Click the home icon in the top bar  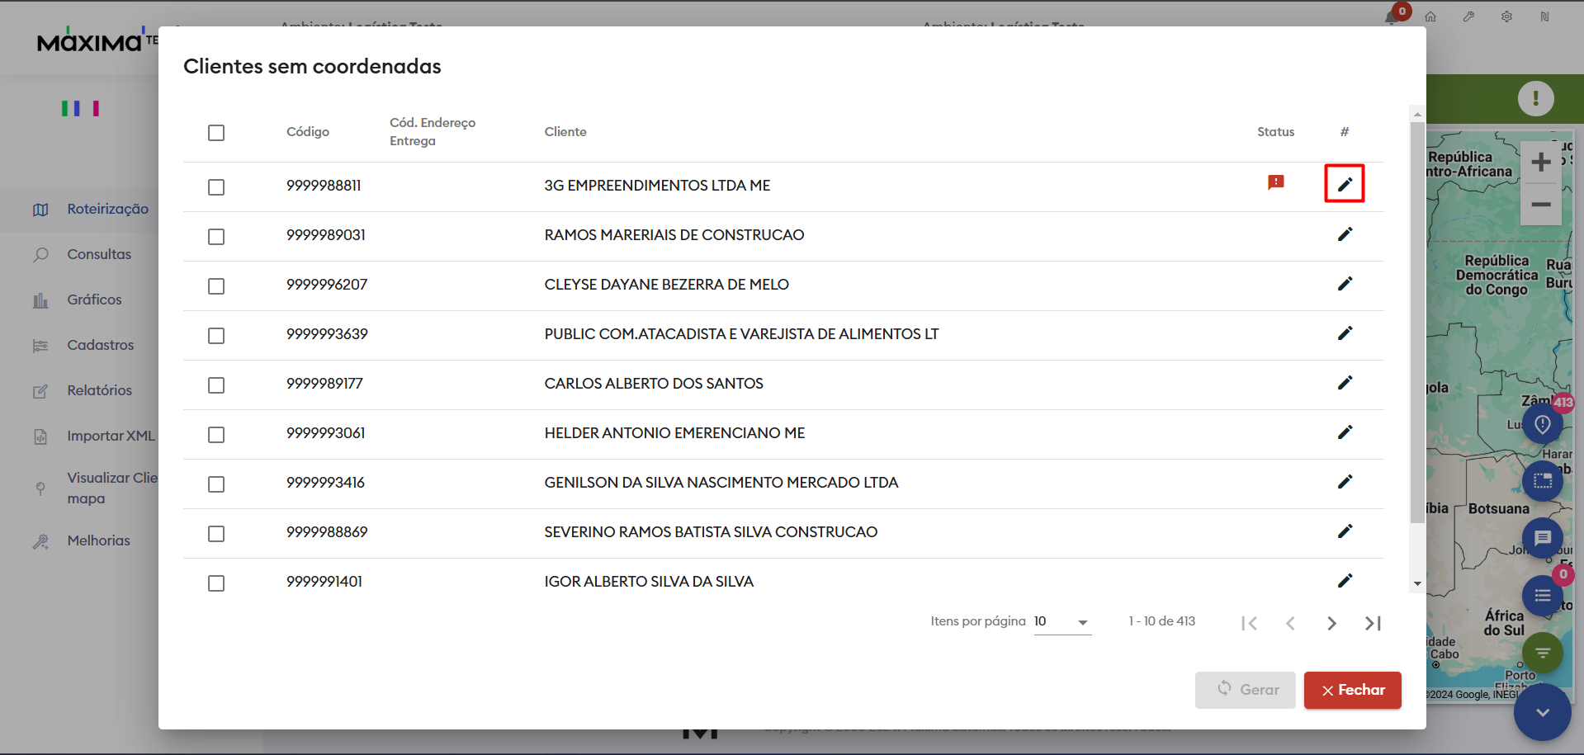(1430, 17)
